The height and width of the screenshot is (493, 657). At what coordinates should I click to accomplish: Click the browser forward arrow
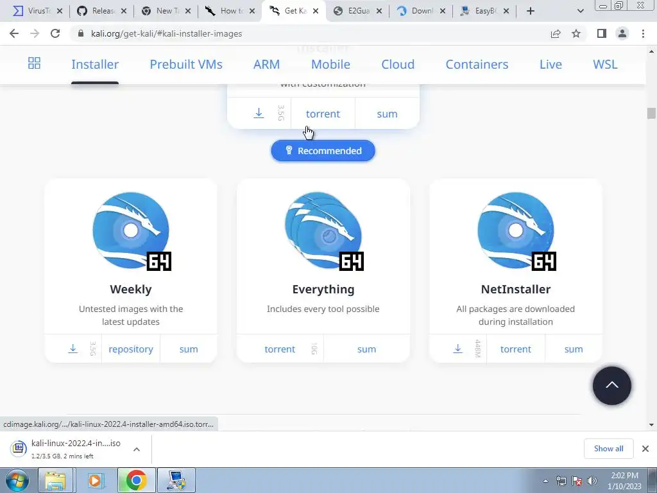[x=35, y=33]
